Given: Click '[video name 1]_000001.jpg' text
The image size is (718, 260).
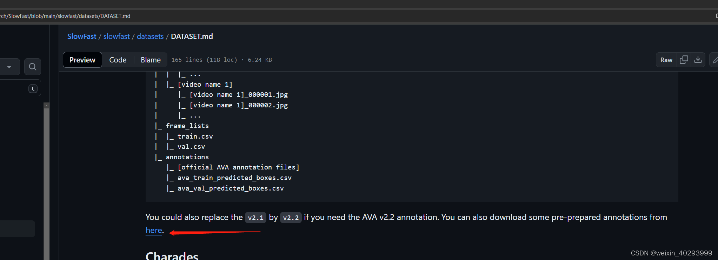Looking at the screenshot, I should 239,95.
